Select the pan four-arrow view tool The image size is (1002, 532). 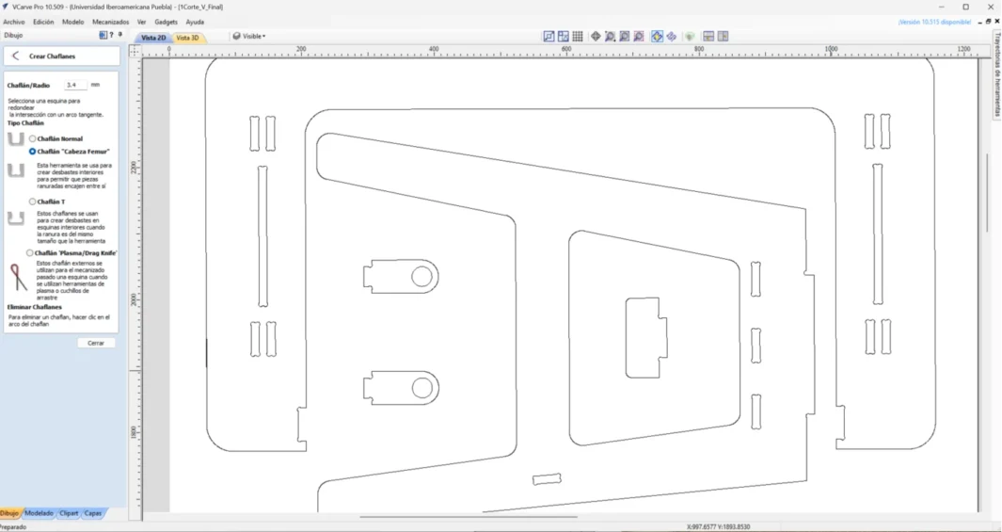(596, 37)
